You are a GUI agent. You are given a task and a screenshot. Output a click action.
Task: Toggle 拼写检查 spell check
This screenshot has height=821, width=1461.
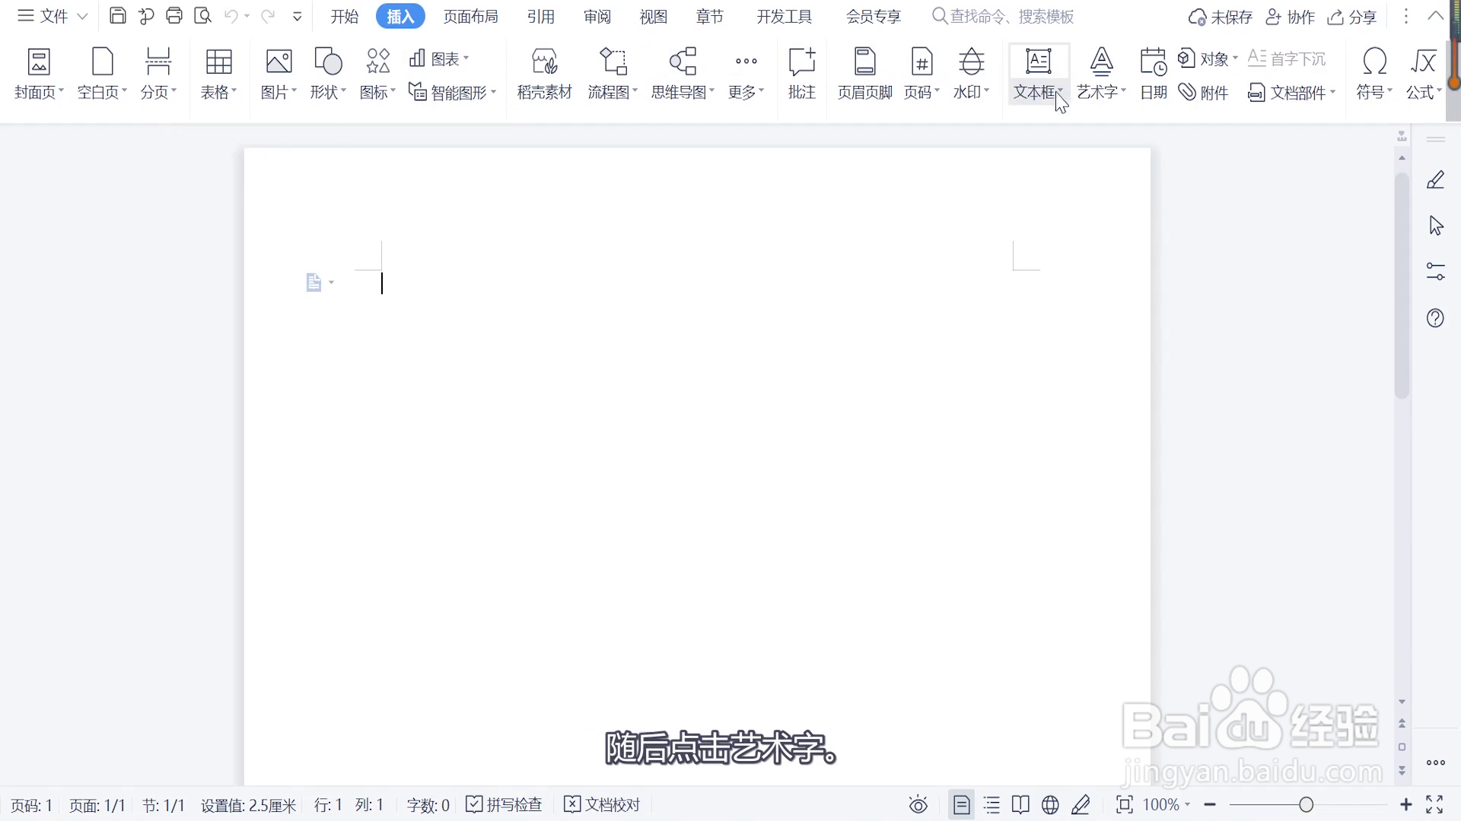pyautogui.click(x=504, y=804)
